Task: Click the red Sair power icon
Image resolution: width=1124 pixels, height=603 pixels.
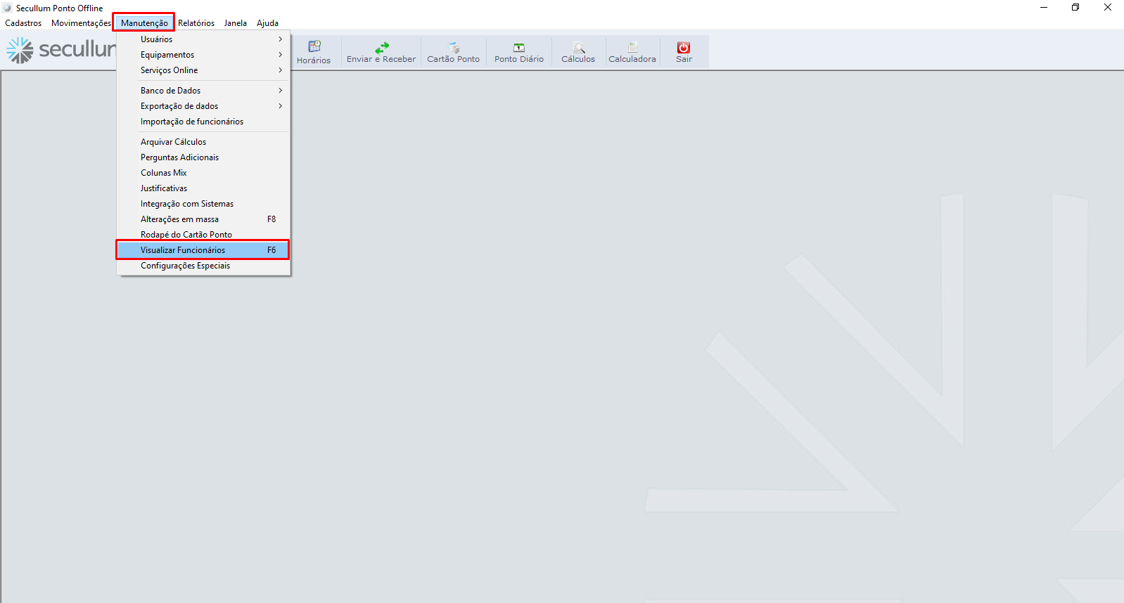Action: 684,47
